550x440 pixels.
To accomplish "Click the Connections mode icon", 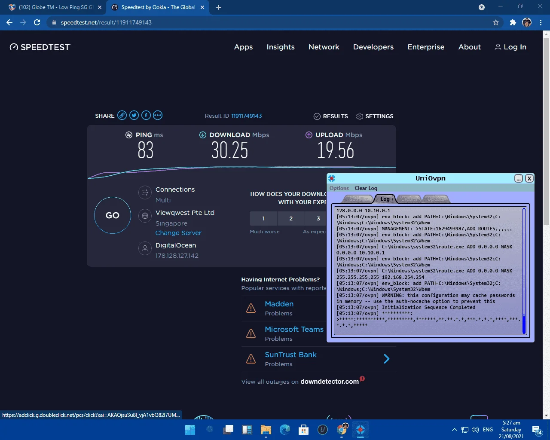I will [x=145, y=192].
